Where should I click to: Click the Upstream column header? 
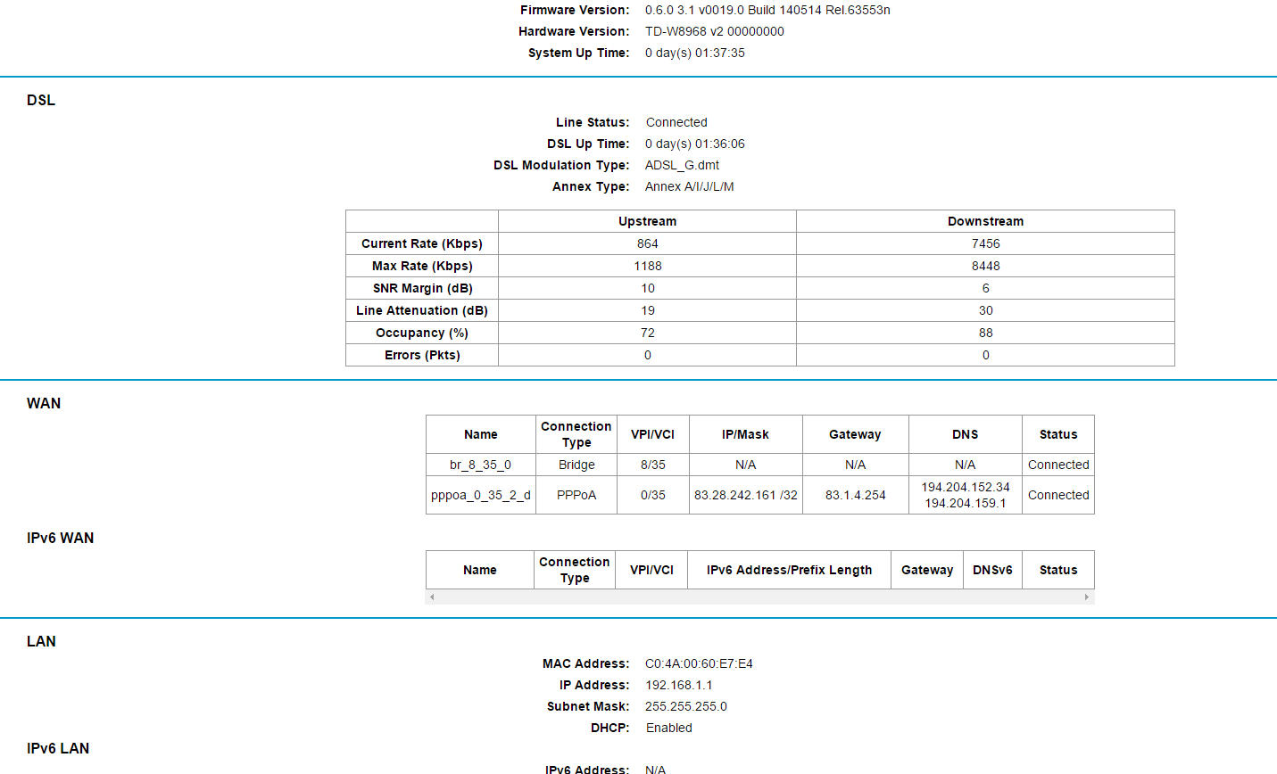tap(647, 221)
